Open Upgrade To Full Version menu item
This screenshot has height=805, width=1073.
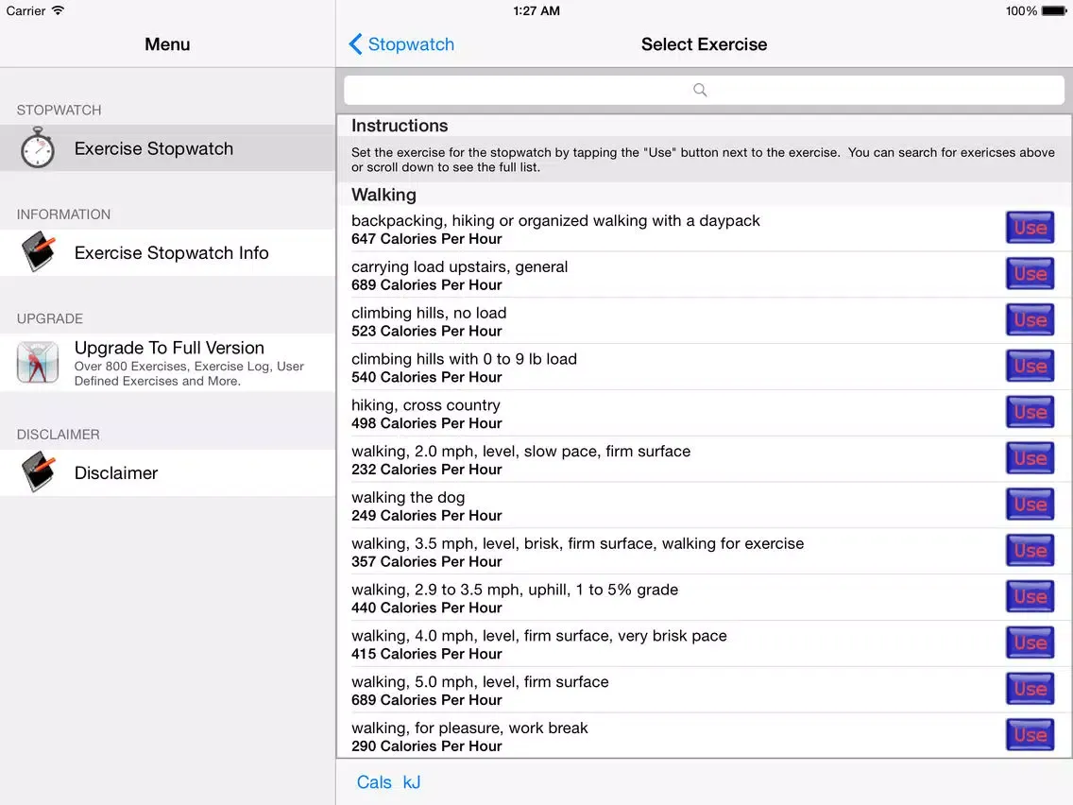[x=168, y=363]
